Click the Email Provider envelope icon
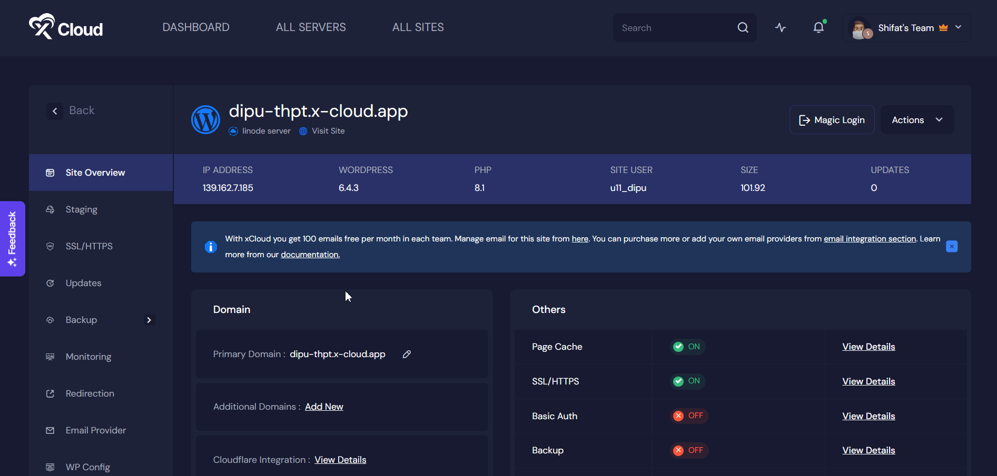The height and width of the screenshot is (476, 997). pyautogui.click(x=50, y=430)
